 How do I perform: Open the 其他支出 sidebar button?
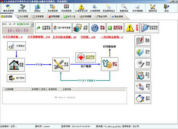point(143,64)
